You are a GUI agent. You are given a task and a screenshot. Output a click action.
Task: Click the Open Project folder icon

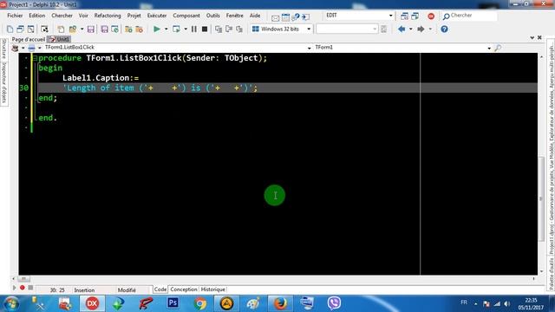point(128,29)
